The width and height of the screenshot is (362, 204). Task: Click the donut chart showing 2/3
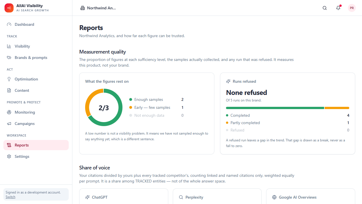click(x=104, y=107)
